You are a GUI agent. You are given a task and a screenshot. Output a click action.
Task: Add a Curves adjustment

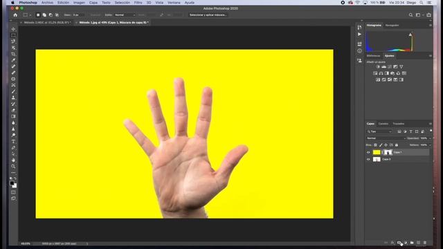click(390, 67)
